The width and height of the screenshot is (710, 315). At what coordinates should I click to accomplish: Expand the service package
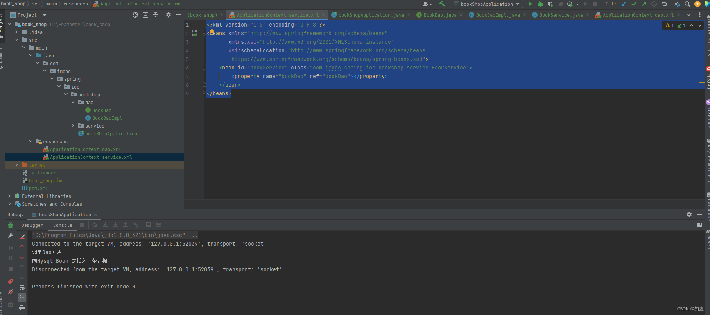tap(73, 126)
